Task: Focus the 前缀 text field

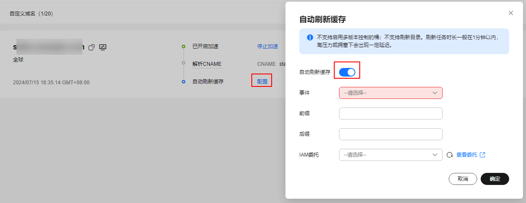Action: [x=391, y=114]
